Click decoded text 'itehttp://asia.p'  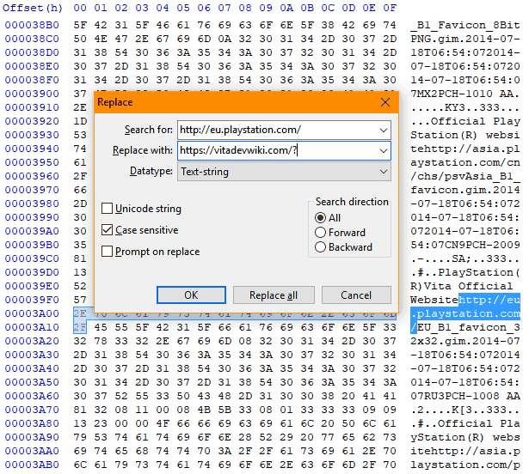465,451
